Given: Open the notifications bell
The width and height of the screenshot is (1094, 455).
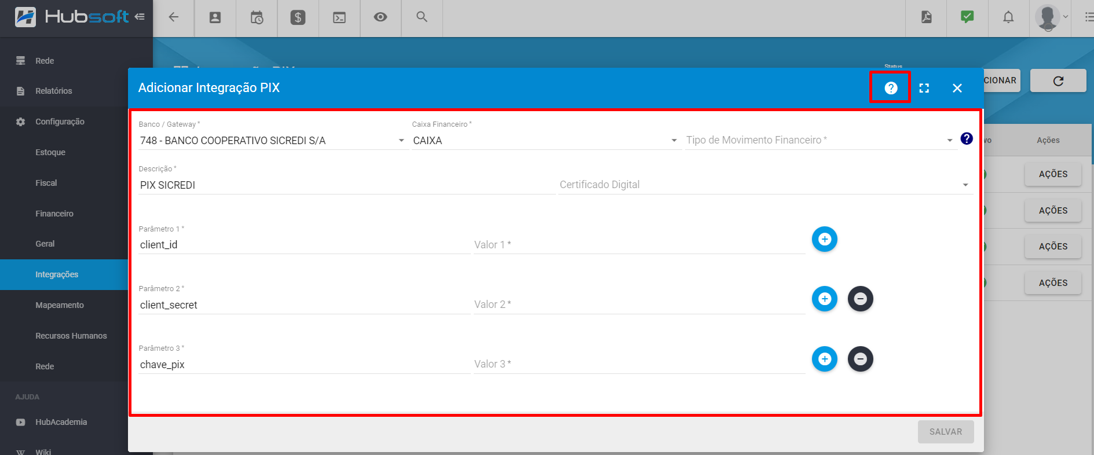Looking at the screenshot, I should [x=1008, y=17].
